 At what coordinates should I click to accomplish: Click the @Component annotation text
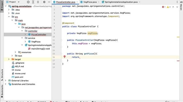(68, 23)
